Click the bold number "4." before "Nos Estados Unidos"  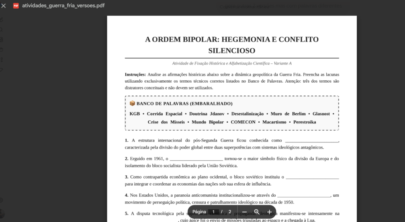pyautogui.click(x=127, y=195)
